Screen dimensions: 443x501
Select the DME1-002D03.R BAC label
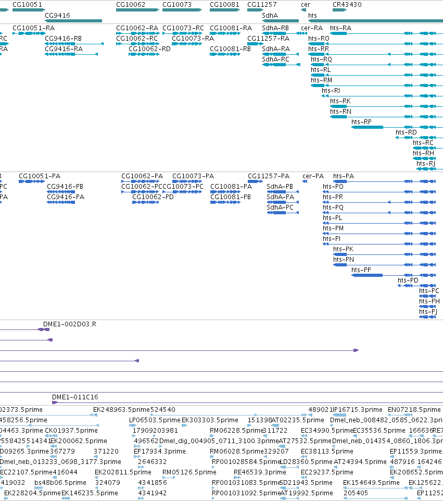pyautogui.click(x=70, y=324)
